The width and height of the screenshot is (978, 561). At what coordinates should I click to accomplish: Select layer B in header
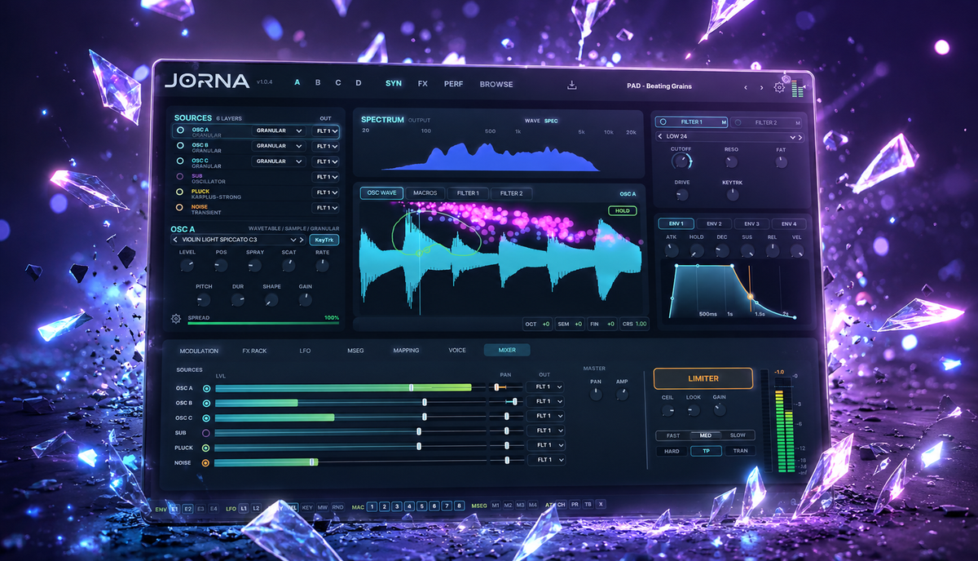point(318,83)
